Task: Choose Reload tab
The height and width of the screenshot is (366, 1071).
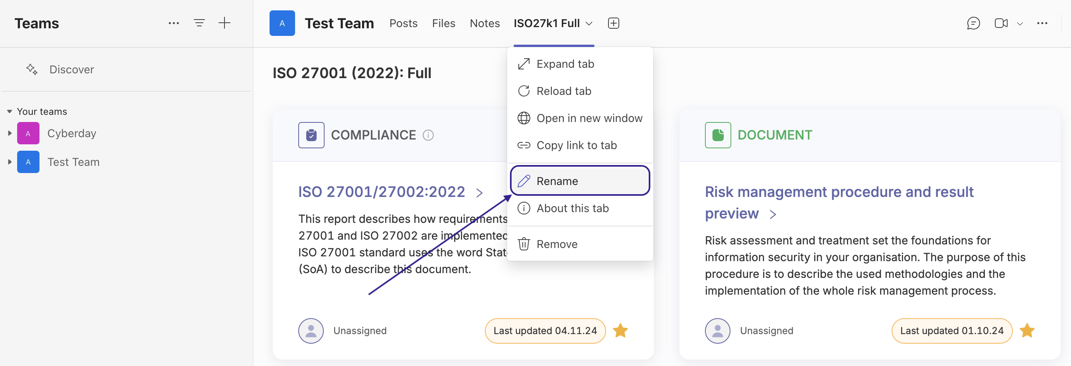Action: click(580, 91)
